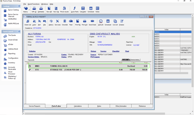The image size is (194, 115).
Task: Open Notes from main toolbar
Action: tap(97, 10)
